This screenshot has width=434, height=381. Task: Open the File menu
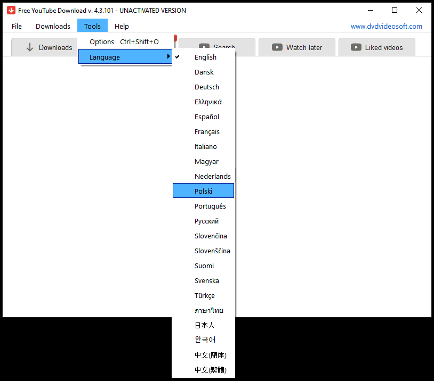[x=17, y=26]
